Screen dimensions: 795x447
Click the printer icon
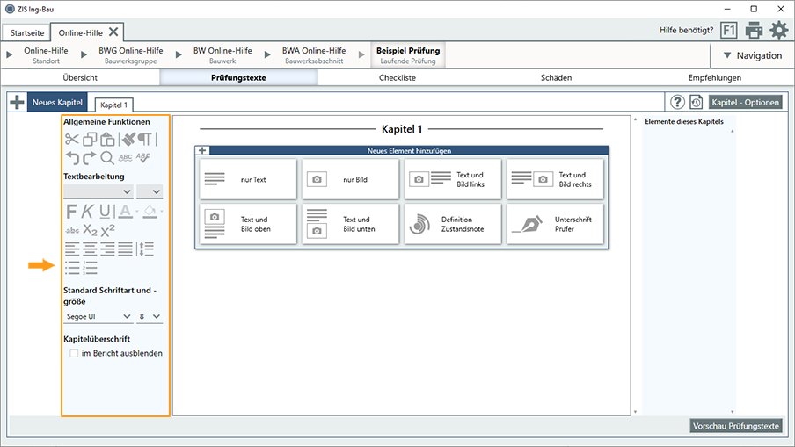[754, 31]
